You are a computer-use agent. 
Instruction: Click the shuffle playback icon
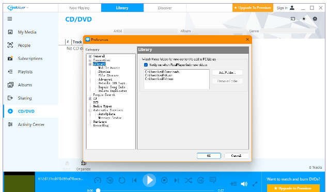pyautogui.click(x=189, y=180)
